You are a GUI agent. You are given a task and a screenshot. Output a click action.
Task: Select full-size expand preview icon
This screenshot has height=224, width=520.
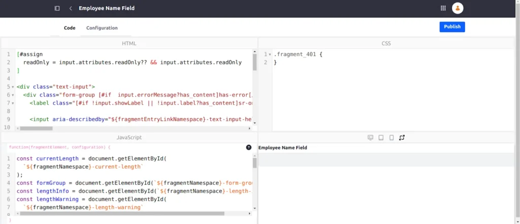pyautogui.click(x=402, y=138)
